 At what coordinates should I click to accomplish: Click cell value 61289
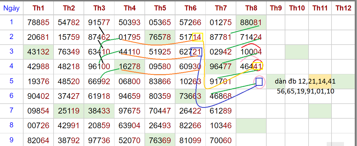pyautogui.click(x=221, y=111)
